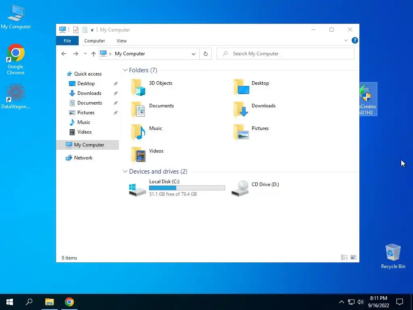Select the Pictures folder in Folders group
413x310 pixels.
coord(251,132)
